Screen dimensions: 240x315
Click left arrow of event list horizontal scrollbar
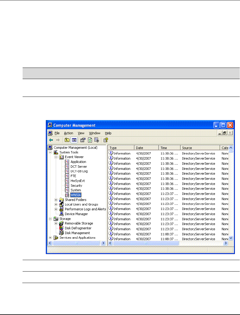click(x=110, y=243)
